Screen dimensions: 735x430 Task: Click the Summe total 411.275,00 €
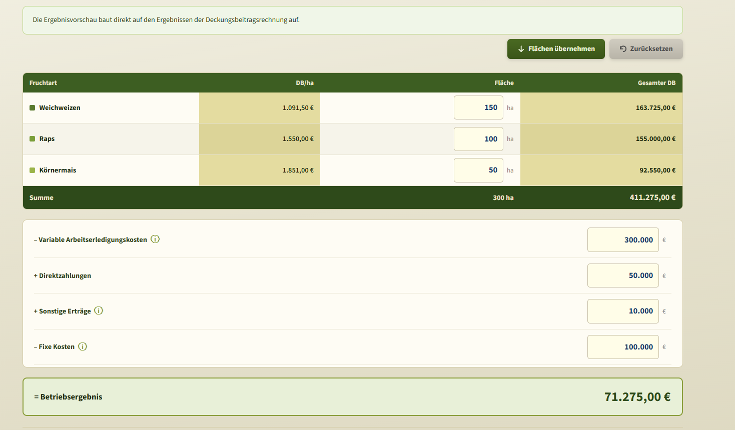pos(652,197)
